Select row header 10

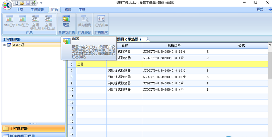tap(72, 90)
